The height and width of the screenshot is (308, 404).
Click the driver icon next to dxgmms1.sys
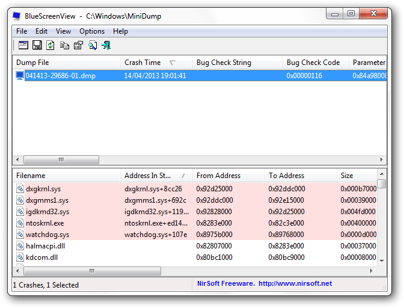(x=20, y=200)
